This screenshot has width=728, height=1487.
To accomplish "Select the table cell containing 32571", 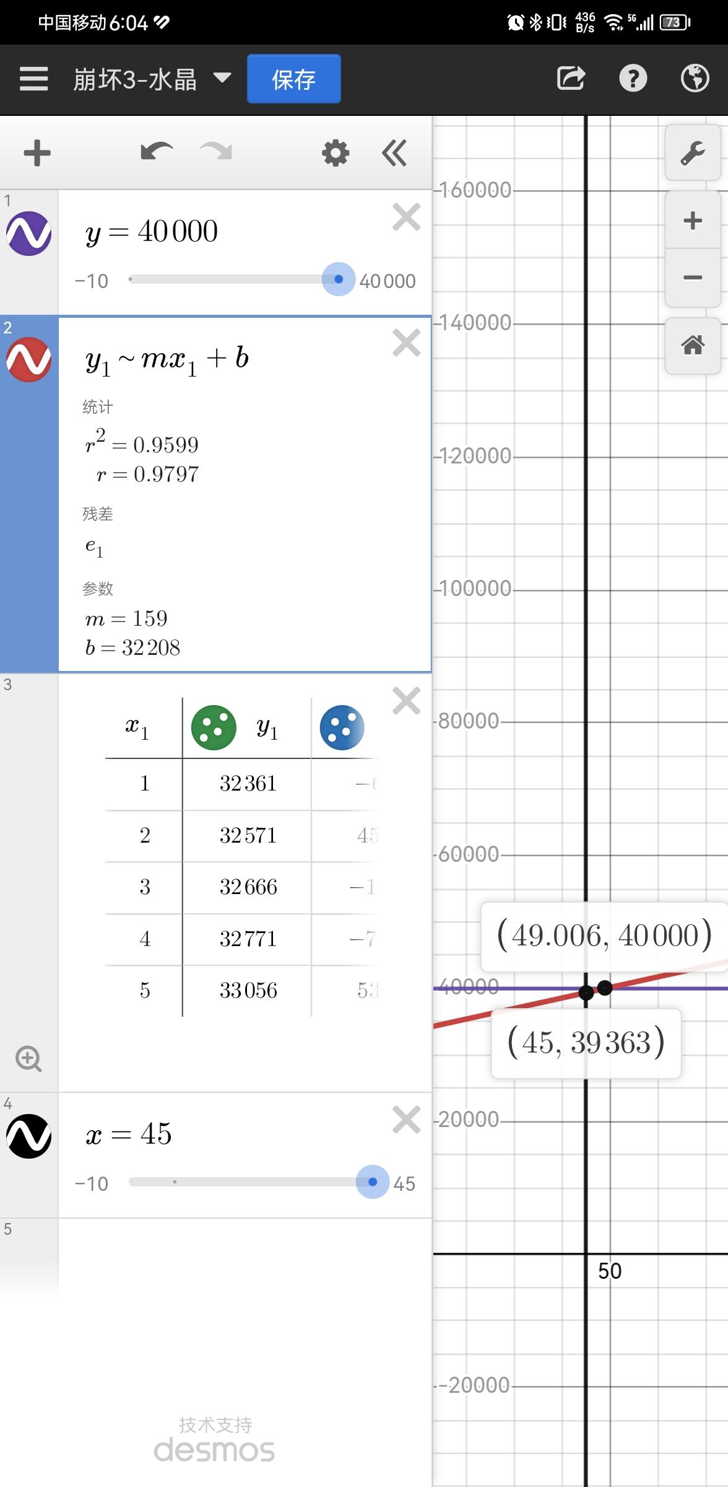I will (x=248, y=836).
